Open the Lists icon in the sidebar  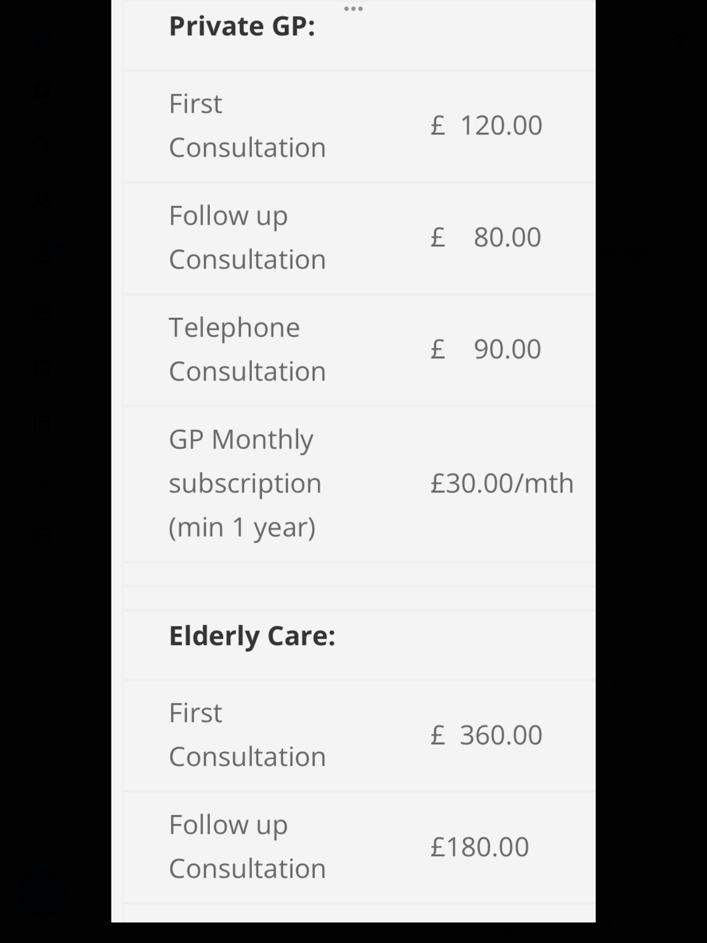(42, 423)
